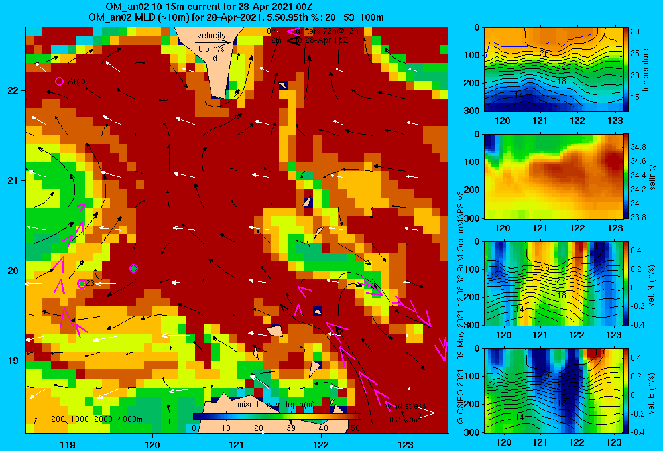The height and width of the screenshot is (451, 663).
Task: Click the temperature color scale bar
Action: click(x=626, y=70)
